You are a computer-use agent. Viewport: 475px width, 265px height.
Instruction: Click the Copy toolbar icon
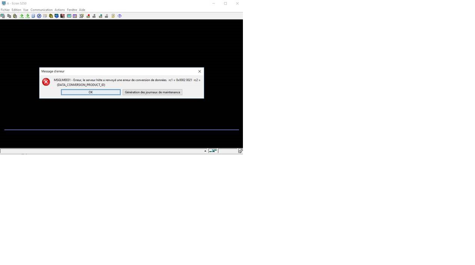point(9,16)
